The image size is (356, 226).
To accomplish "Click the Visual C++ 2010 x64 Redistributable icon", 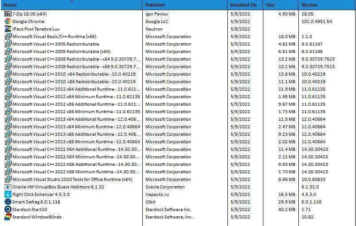I will (x=8, y=74).
